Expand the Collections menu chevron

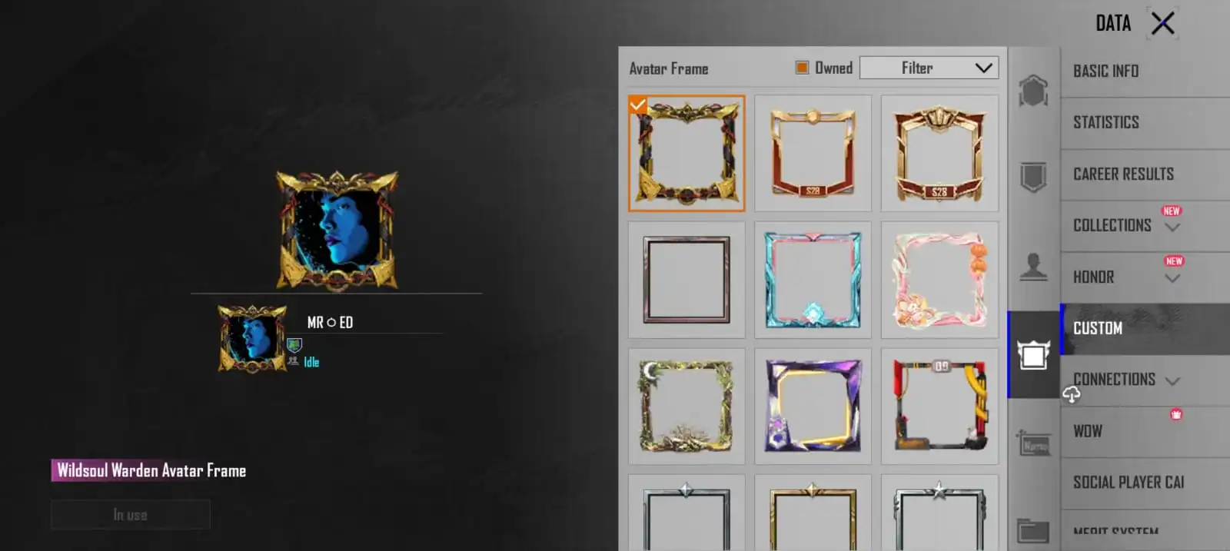click(x=1172, y=227)
